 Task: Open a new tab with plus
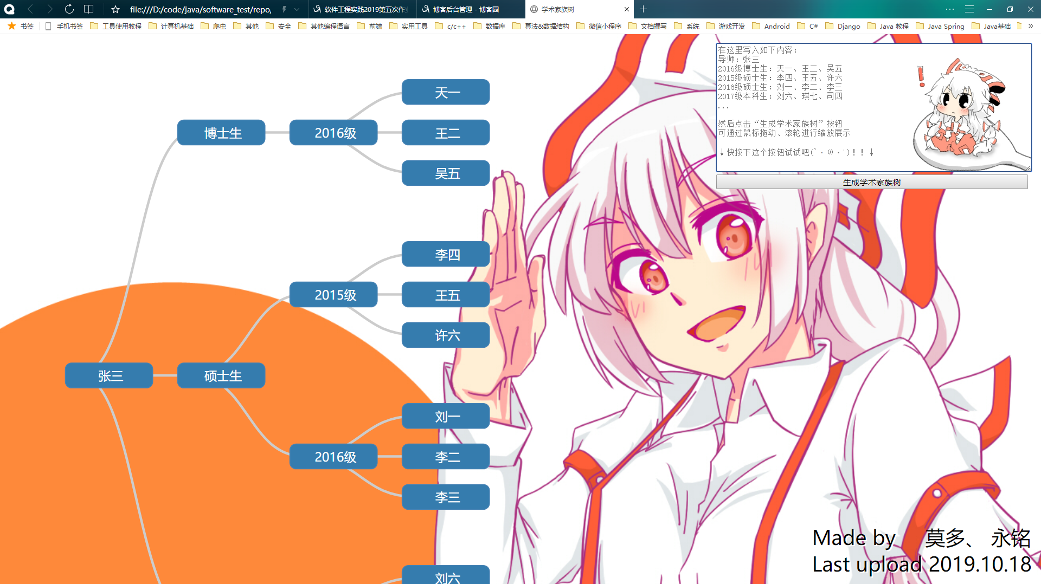tap(644, 9)
